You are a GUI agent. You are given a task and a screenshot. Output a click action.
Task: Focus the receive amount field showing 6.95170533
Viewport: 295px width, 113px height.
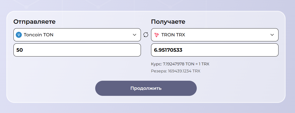(x=215, y=50)
